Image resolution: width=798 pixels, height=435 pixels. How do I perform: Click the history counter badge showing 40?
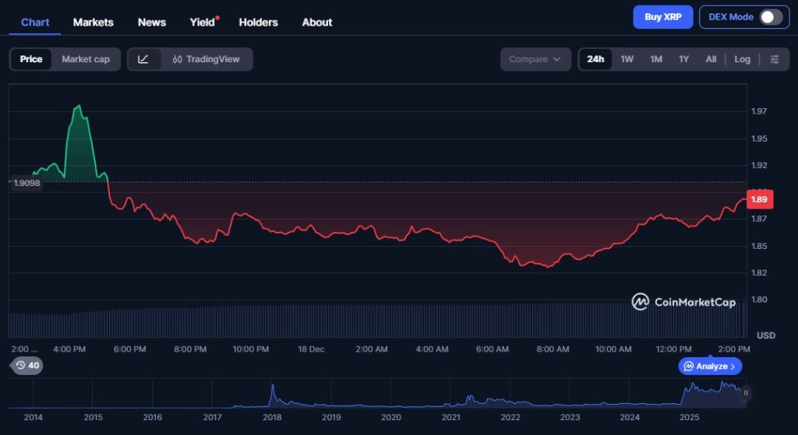coord(26,365)
